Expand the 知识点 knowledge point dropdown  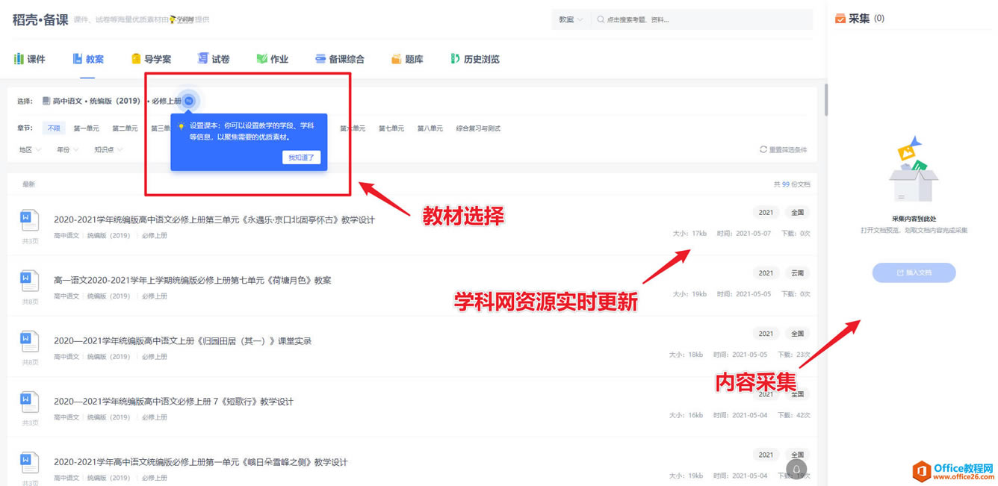pos(108,149)
